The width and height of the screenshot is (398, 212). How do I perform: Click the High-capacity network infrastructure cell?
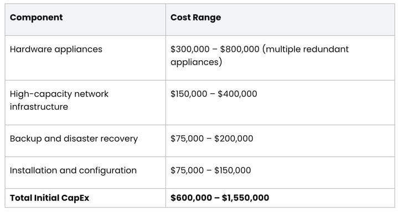85,103
